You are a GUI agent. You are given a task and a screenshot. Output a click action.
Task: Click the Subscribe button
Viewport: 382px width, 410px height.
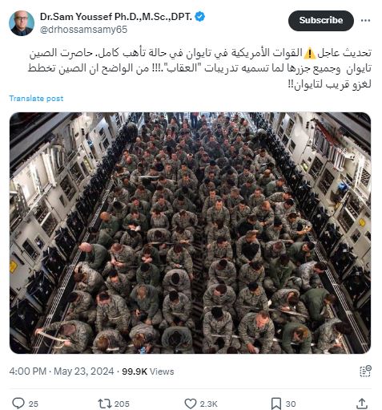pyautogui.click(x=321, y=21)
